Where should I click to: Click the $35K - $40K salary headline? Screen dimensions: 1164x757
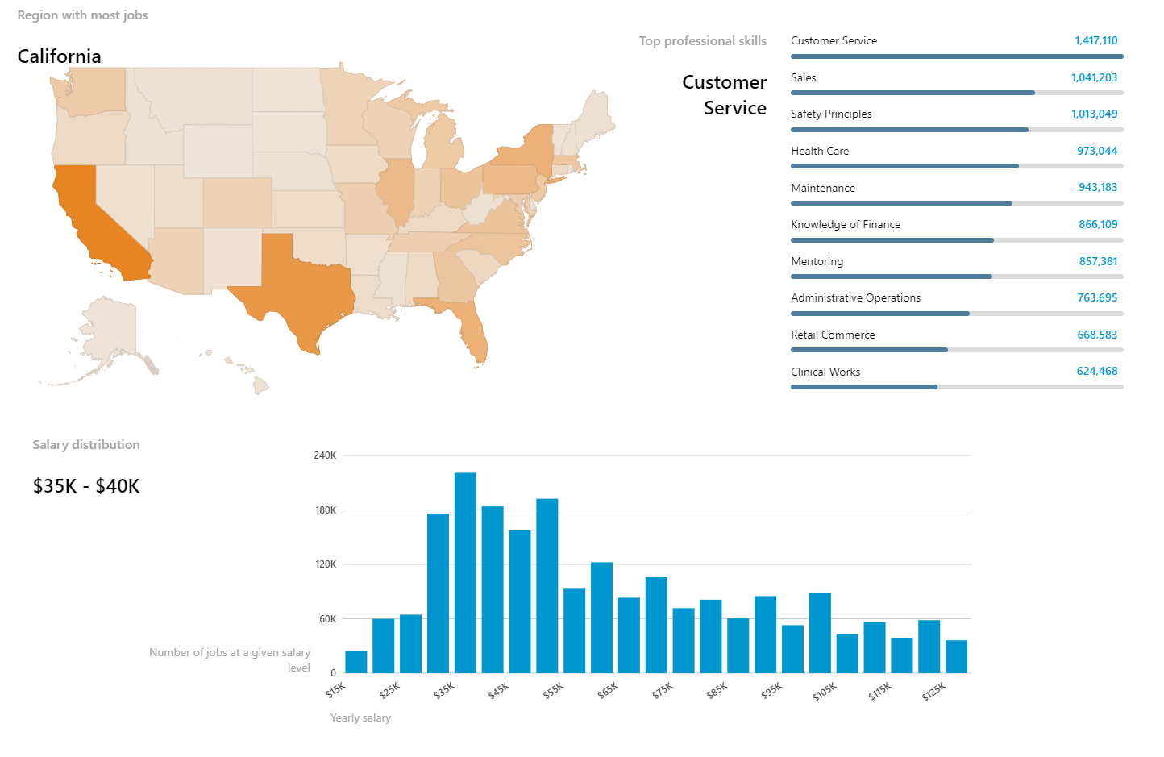(x=86, y=486)
